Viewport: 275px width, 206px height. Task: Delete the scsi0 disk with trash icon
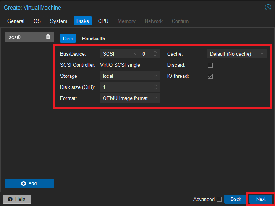48,37
